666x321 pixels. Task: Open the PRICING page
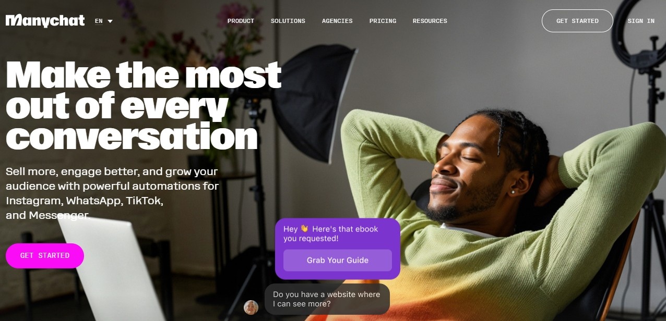tap(383, 21)
